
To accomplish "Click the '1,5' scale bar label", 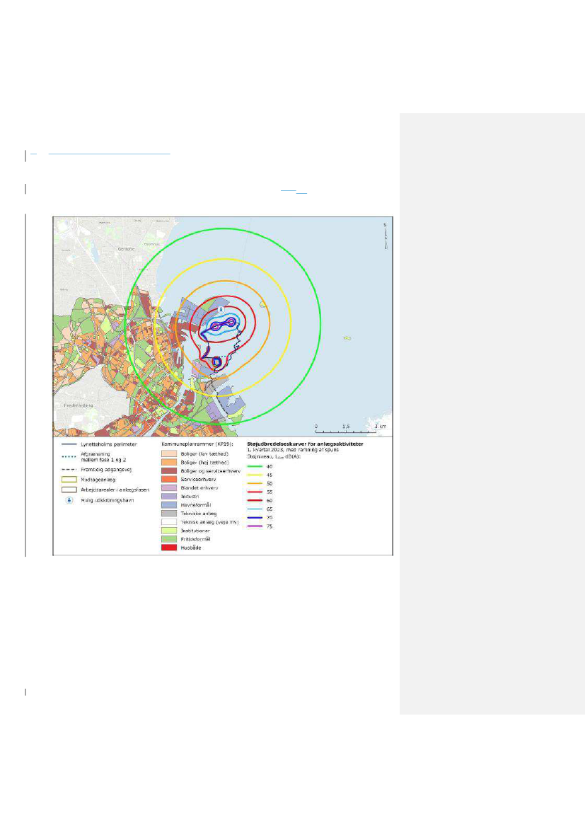I will tap(346, 426).
